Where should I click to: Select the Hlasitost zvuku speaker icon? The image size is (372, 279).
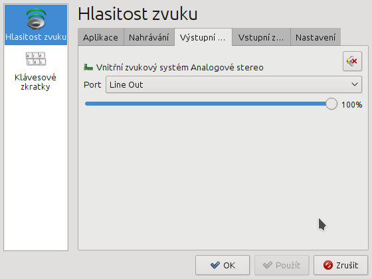coord(36,19)
